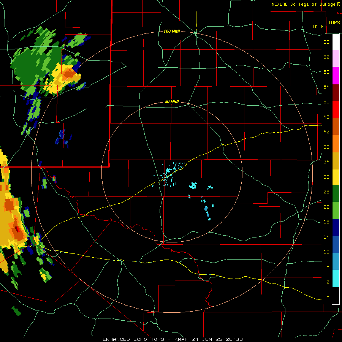
Task: Click the TOPS legend title
Action: click(334, 22)
